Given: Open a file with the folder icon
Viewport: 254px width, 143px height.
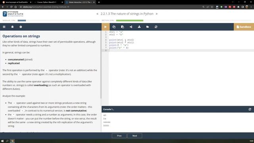Looking at the screenshot, I should [148, 27].
